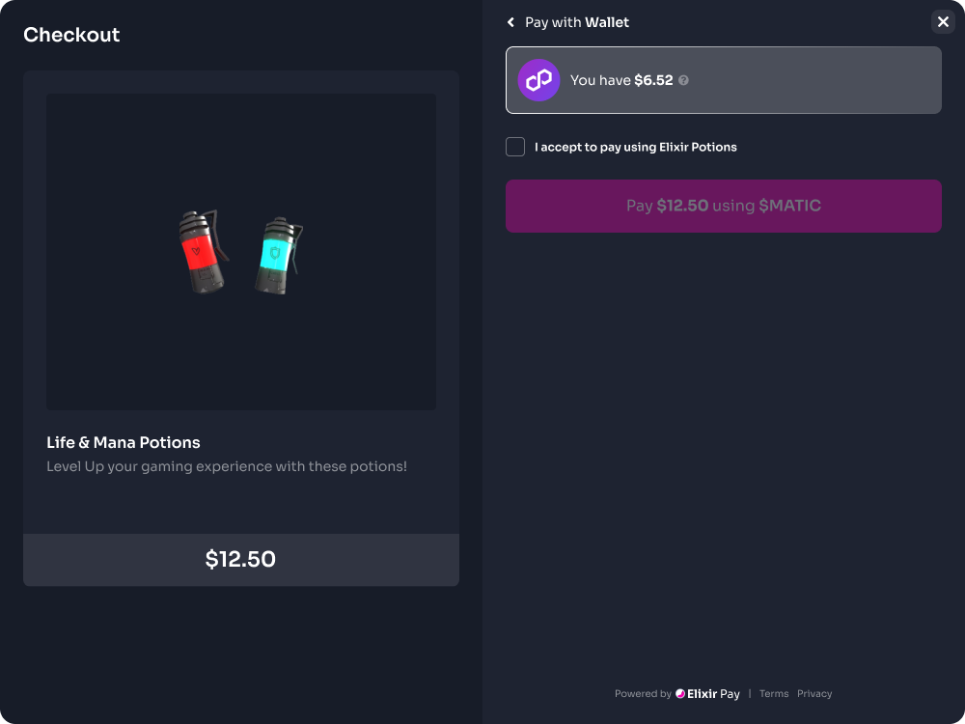Click the Pay with Wallet header text
This screenshot has width=965, height=724.
tap(577, 22)
